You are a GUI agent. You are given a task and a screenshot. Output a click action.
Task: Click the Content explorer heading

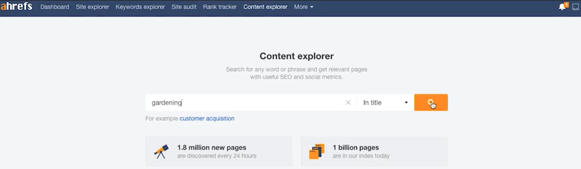pyautogui.click(x=297, y=56)
